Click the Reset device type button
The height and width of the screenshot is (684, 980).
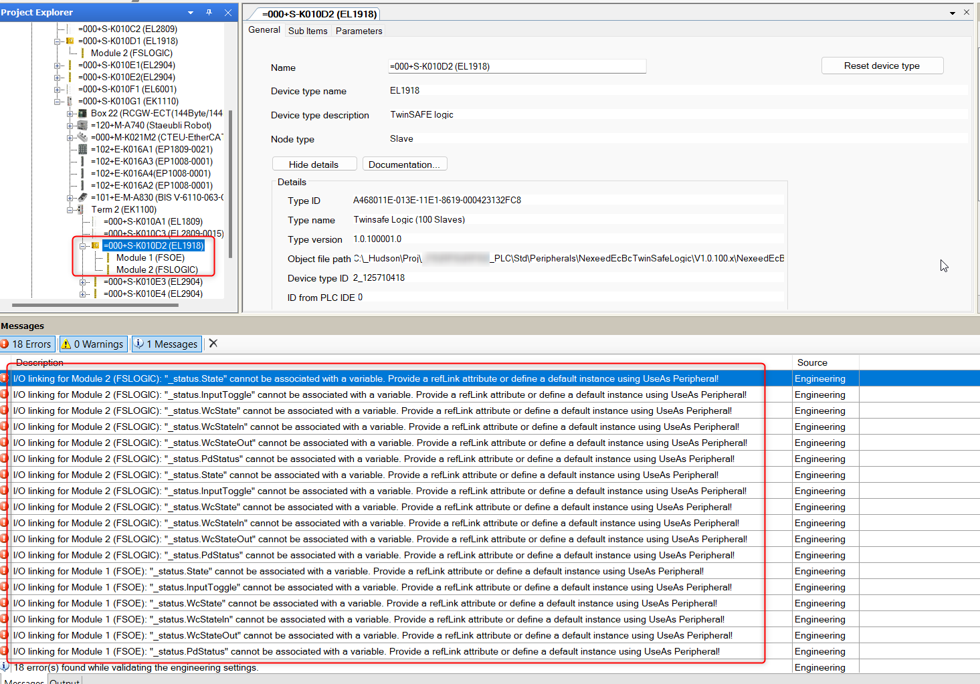[882, 66]
